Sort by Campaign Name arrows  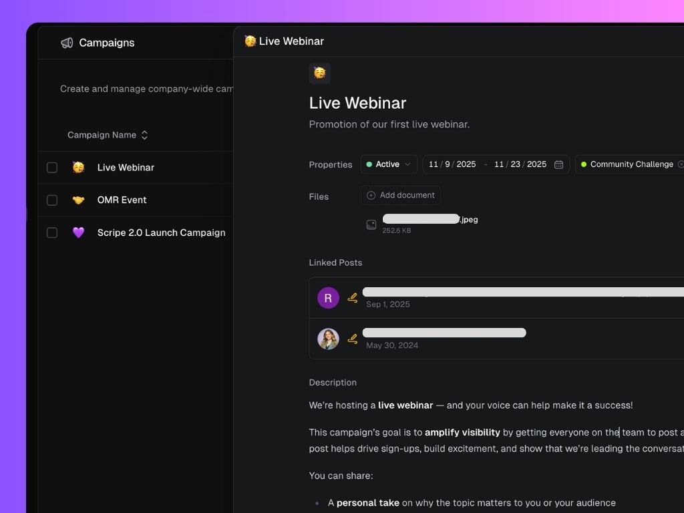click(144, 135)
